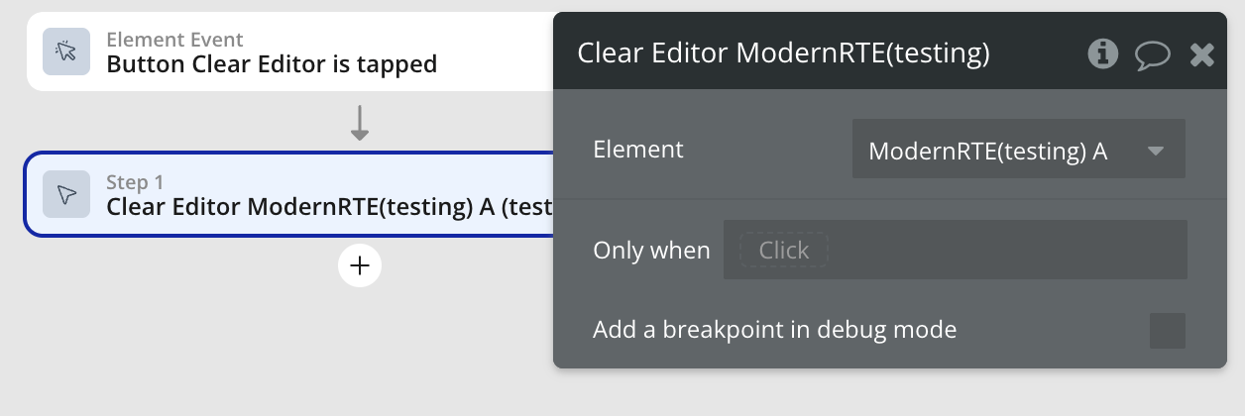Open the comments speech bubble icon
The image size is (1245, 416).
click(1152, 54)
